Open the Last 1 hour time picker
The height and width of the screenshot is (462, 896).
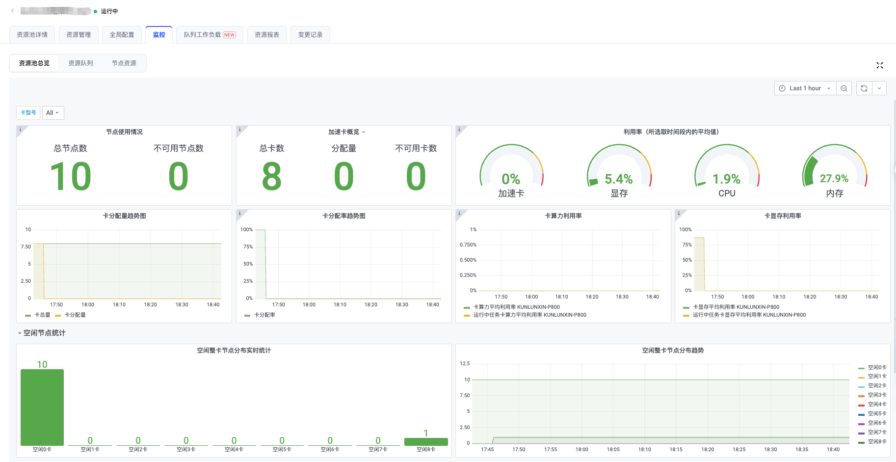[x=805, y=88]
